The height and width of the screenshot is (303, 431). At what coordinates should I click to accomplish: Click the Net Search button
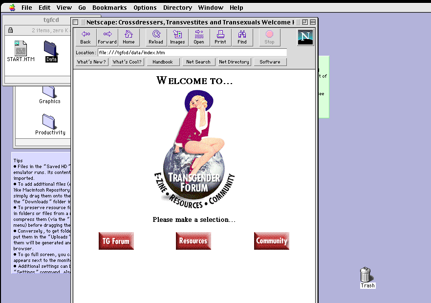coord(198,62)
